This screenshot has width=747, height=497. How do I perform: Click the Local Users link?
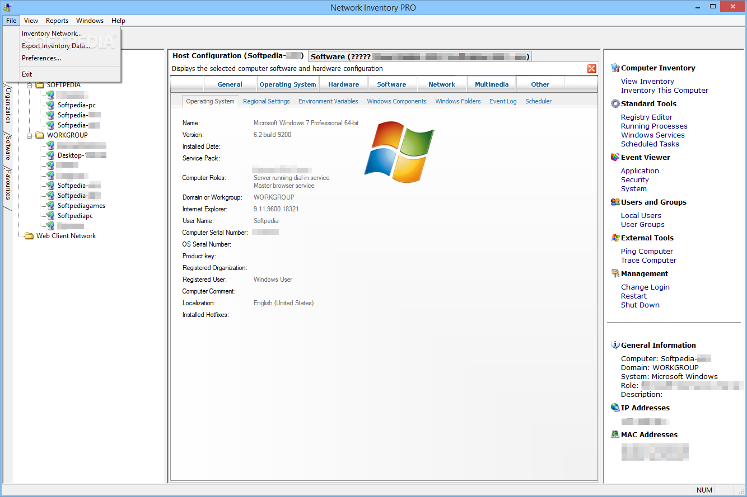pos(641,215)
